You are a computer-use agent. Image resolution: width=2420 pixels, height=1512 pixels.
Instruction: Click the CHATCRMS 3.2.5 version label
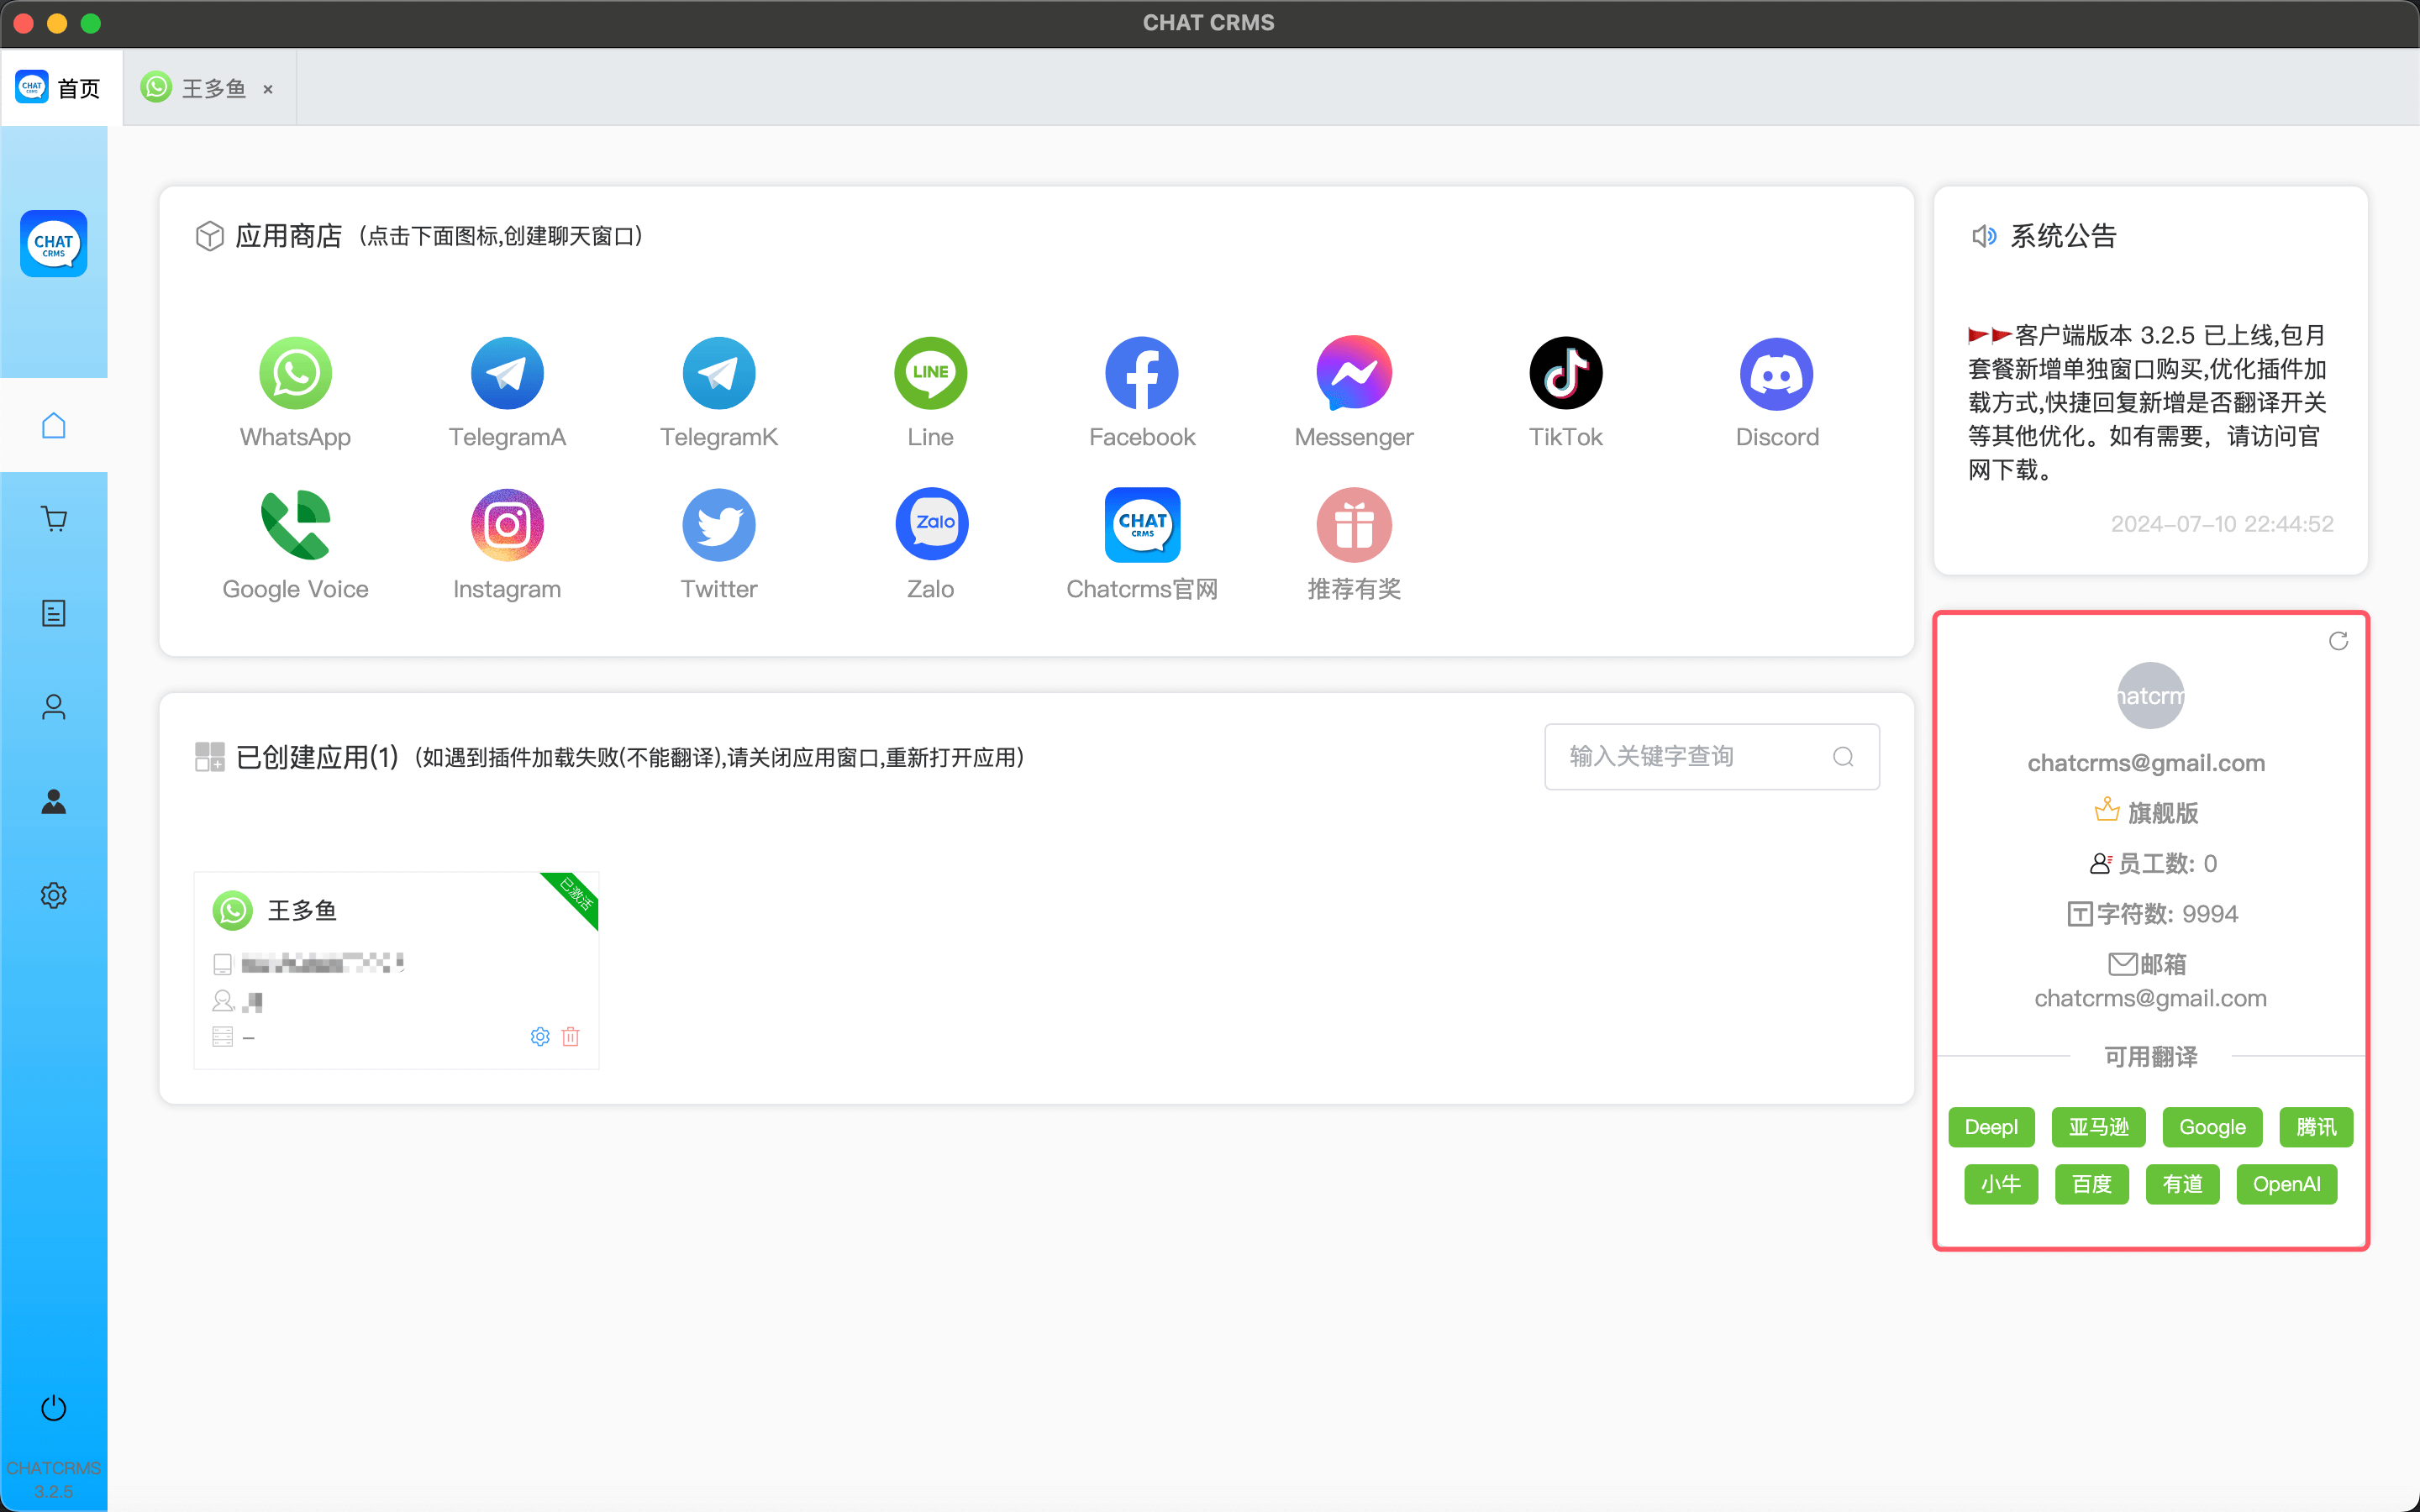point(54,1479)
